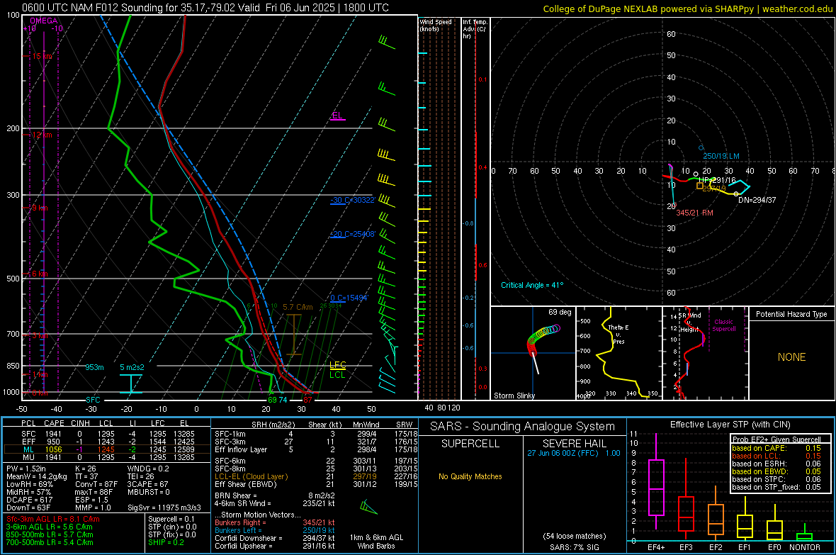
Task: Click the green 'SHIP = 0.2' parameter
Action: pos(166,542)
